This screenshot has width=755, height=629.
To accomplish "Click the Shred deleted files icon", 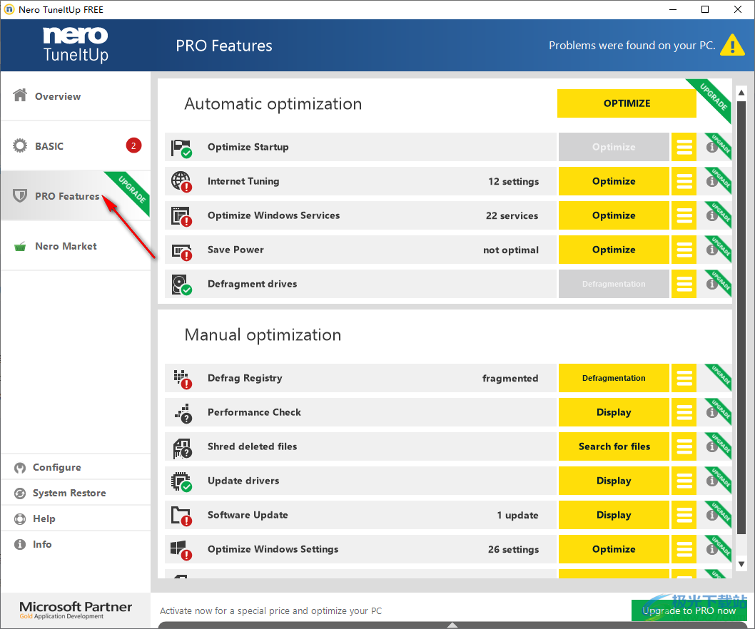I will 183,448.
